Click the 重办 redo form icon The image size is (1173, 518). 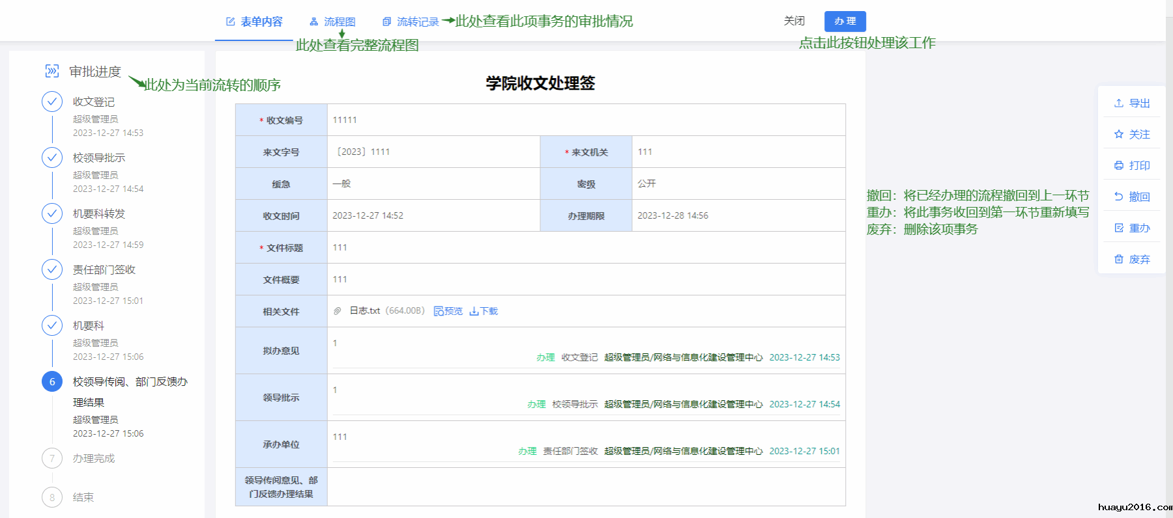pos(1118,228)
